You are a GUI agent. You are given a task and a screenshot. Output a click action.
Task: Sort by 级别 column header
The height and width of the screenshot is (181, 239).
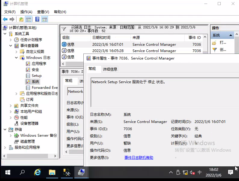(x=76, y=38)
